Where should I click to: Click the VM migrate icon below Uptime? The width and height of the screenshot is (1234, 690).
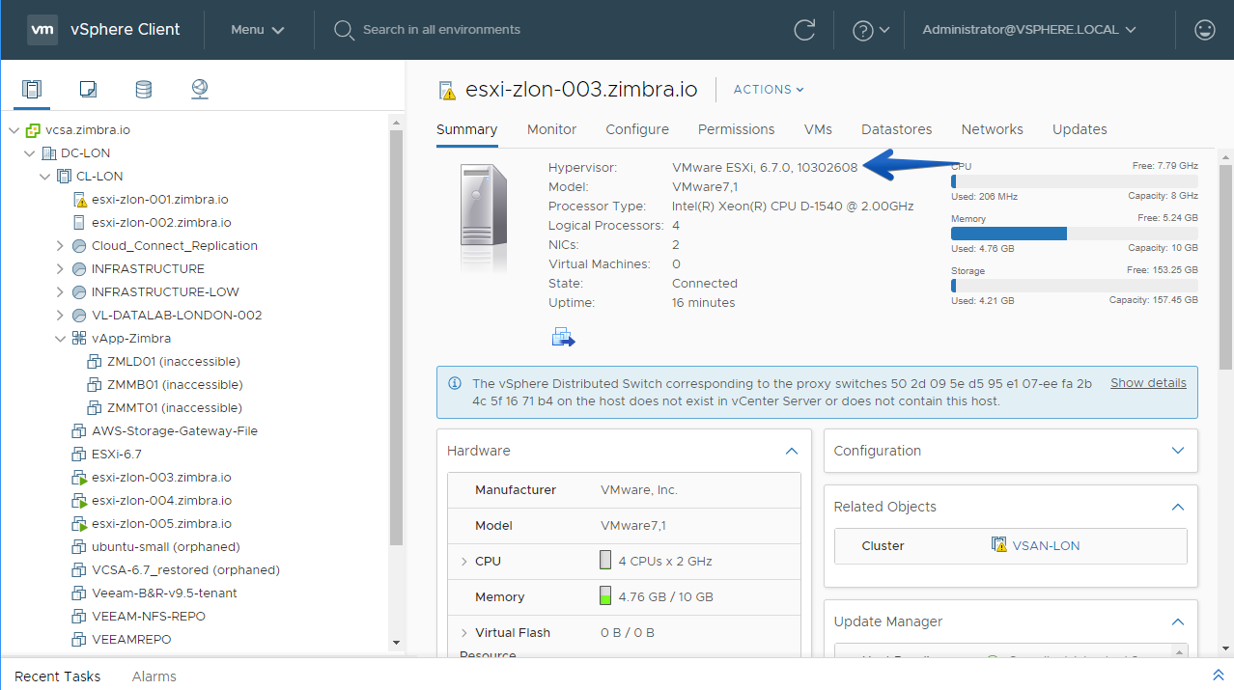(563, 337)
